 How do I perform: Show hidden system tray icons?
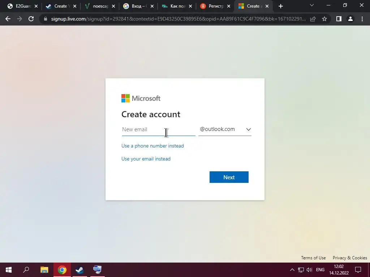pyautogui.click(x=292, y=270)
